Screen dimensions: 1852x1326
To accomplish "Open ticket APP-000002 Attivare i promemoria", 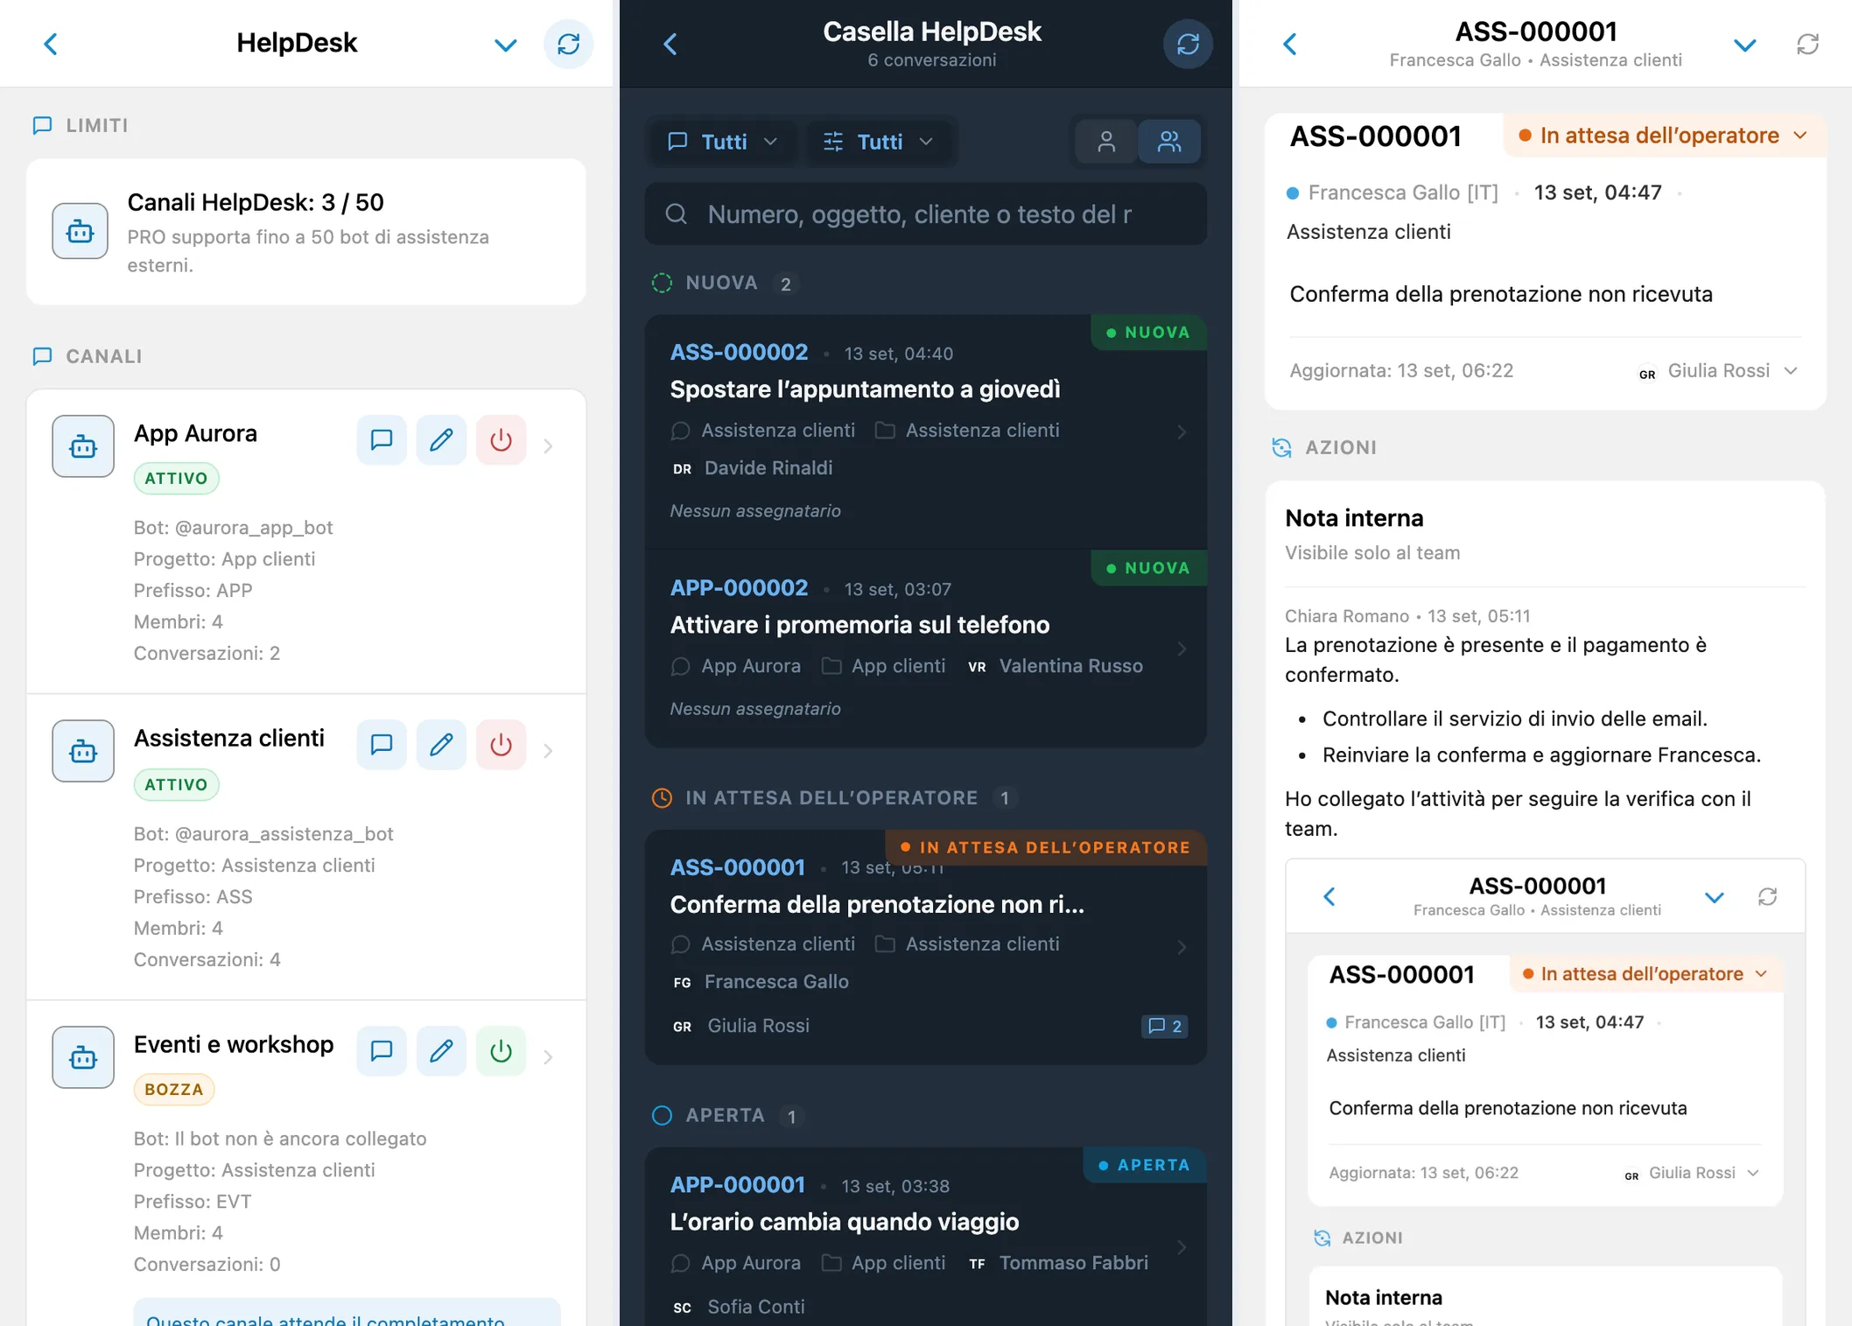I will [x=926, y=649].
